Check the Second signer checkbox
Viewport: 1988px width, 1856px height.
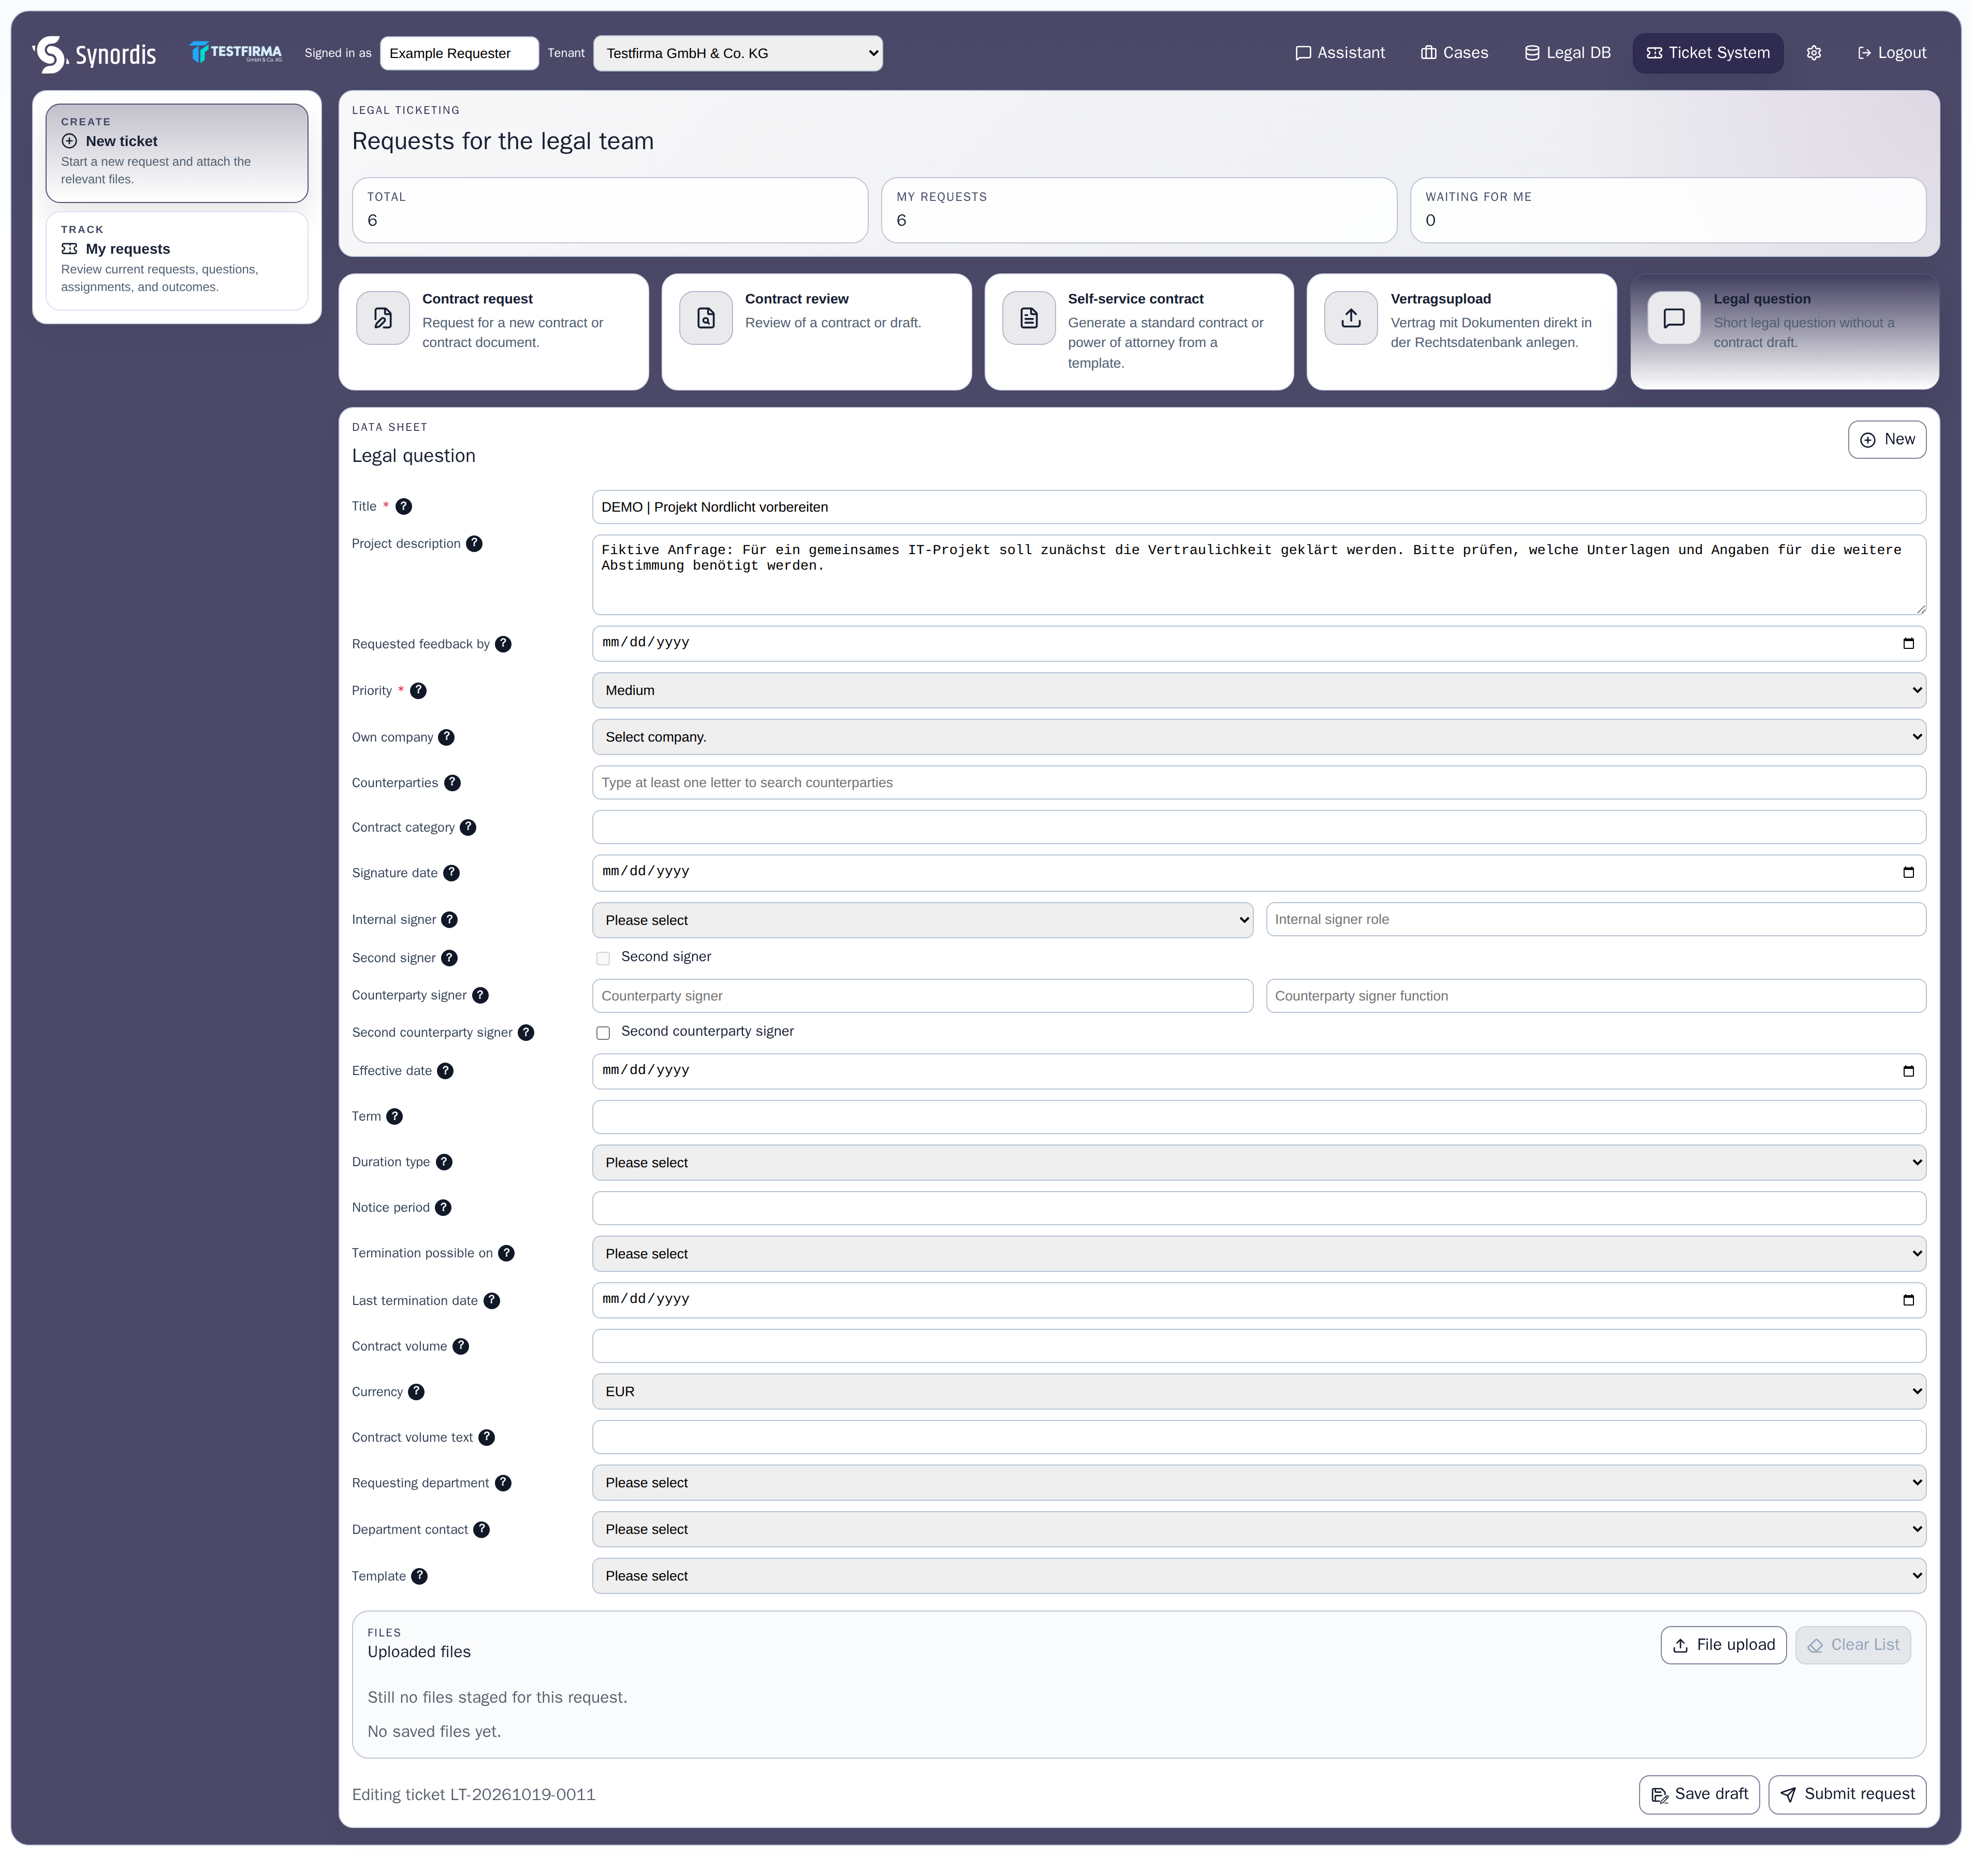click(603, 959)
